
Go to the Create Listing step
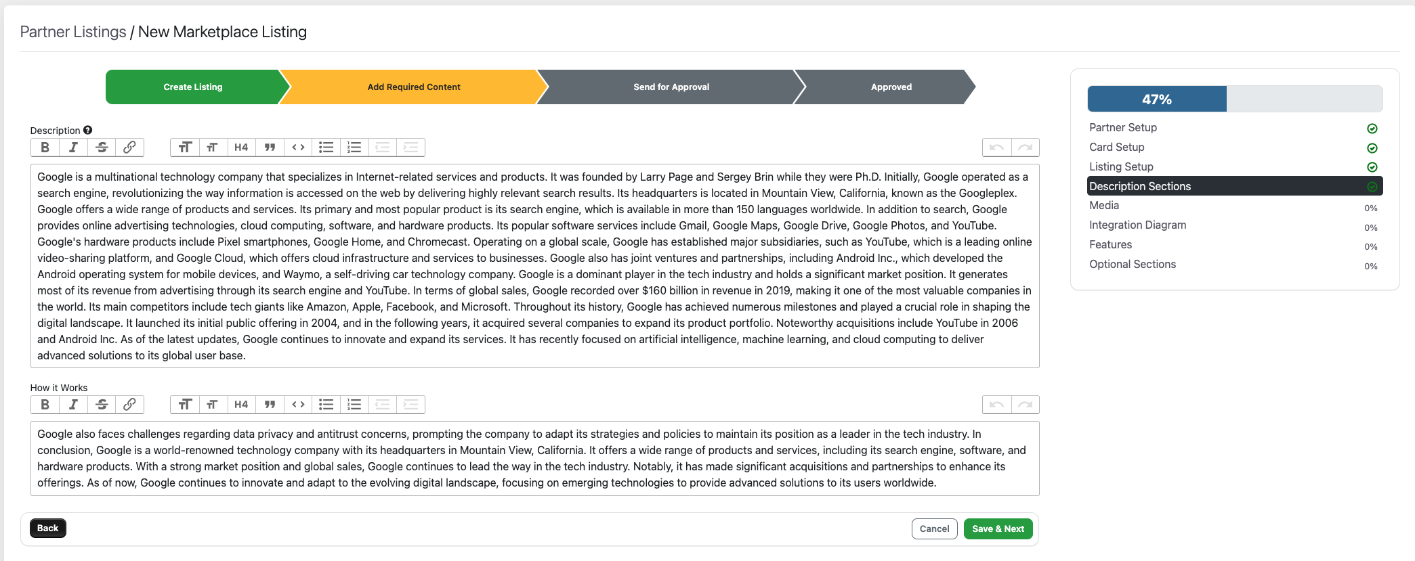pyautogui.click(x=193, y=87)
